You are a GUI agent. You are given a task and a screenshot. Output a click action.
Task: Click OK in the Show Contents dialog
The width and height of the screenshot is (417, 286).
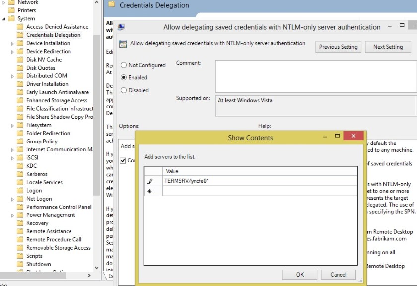(x=299, y=274)
